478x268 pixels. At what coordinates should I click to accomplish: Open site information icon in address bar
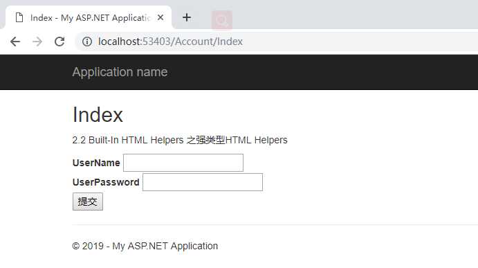87,42
